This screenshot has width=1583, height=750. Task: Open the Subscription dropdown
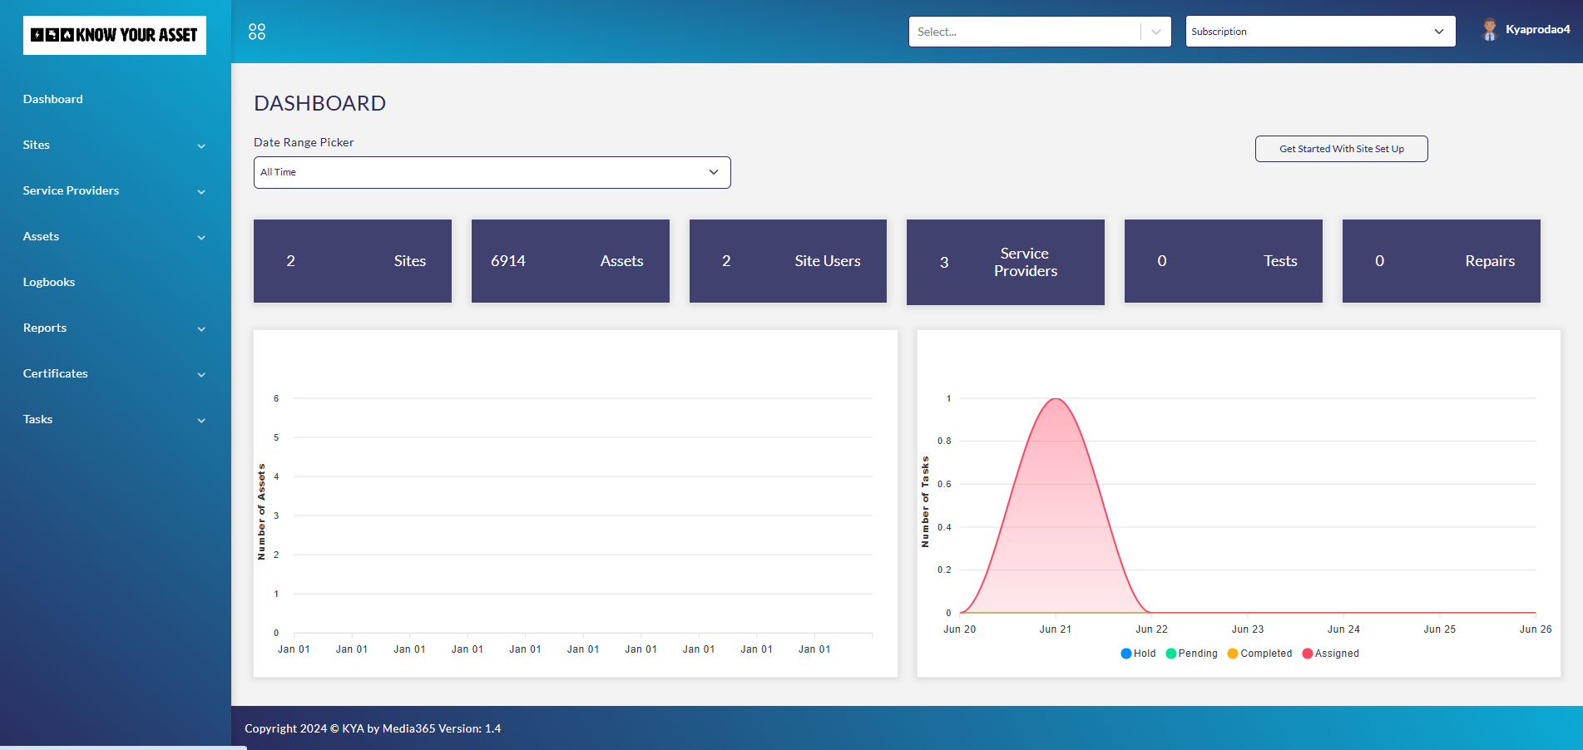(x=1320, y=32)
